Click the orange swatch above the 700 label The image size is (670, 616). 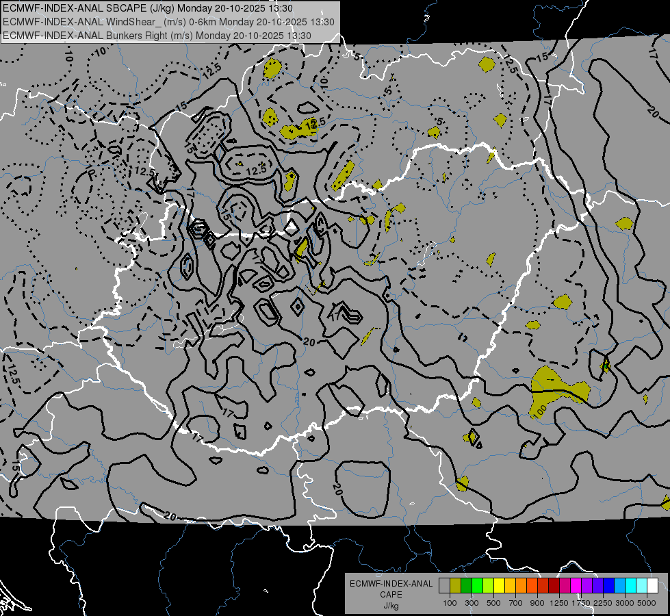(521, 586)
